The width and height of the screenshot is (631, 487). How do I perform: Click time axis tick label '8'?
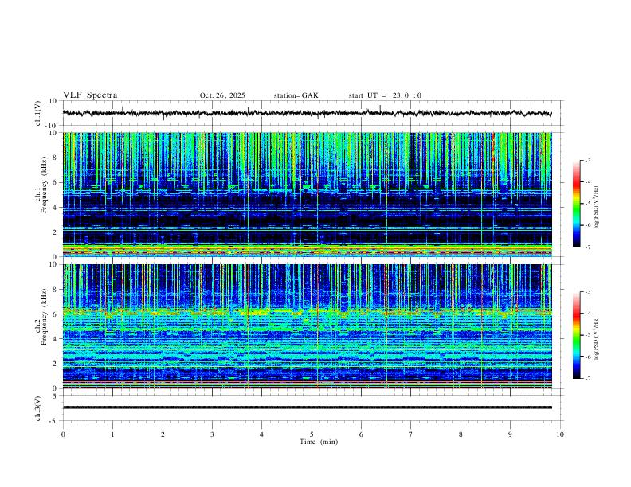[x=461, y=434]
